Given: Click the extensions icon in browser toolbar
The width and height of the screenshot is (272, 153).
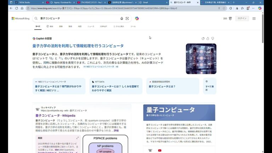Looking at the screenshot, I should (237, 8).
